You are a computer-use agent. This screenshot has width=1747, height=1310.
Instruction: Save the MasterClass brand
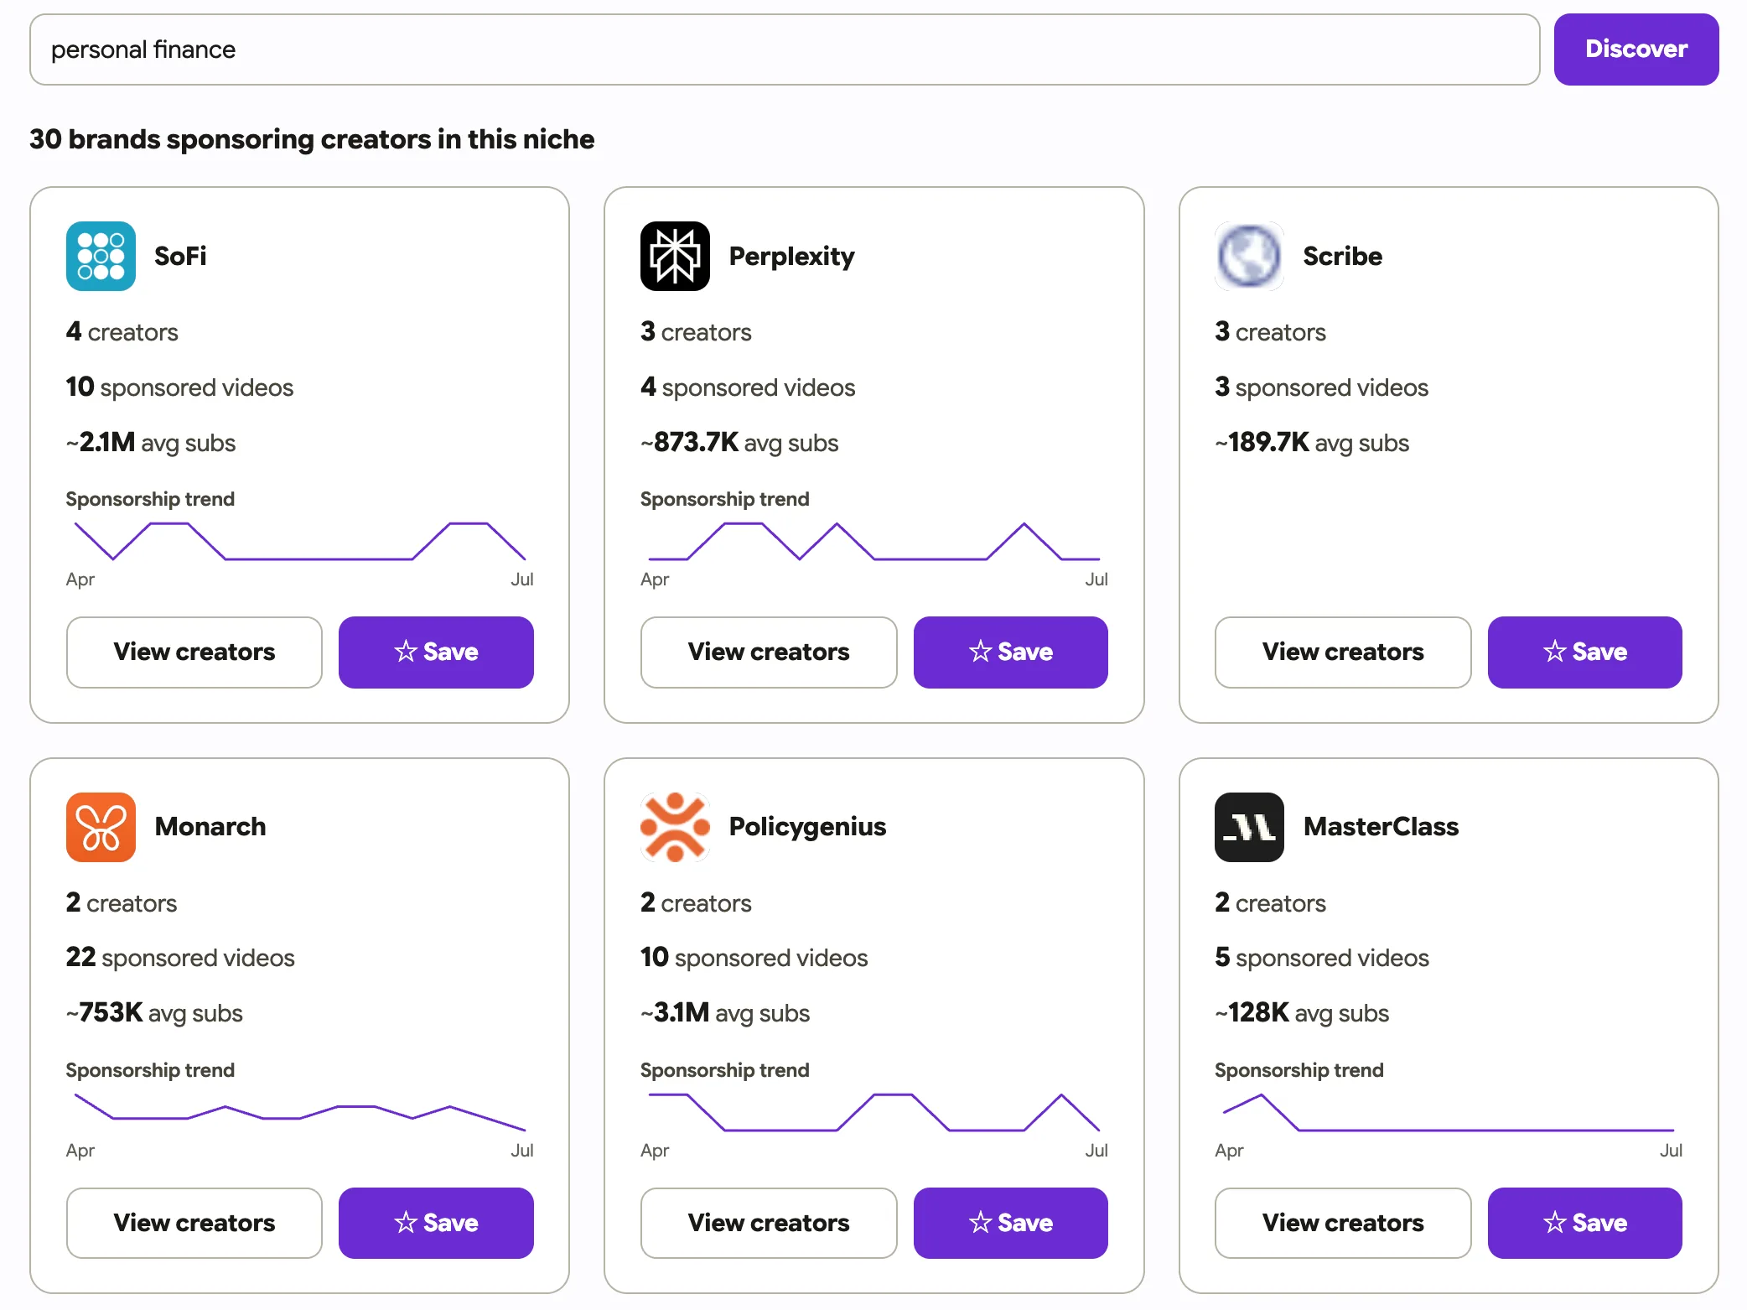tap(1585, 1223)
